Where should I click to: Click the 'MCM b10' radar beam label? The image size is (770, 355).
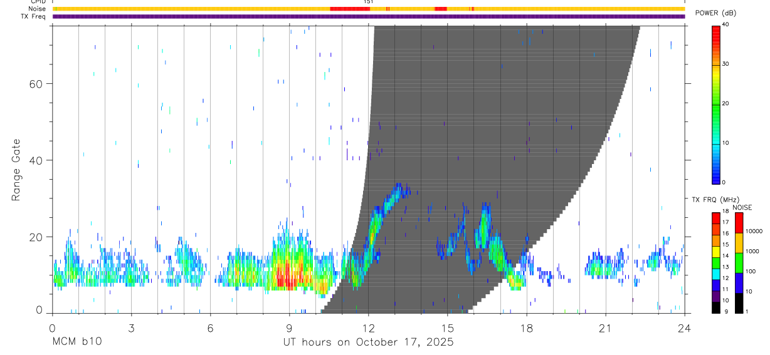pyautogui.click(x=76, y=342)
